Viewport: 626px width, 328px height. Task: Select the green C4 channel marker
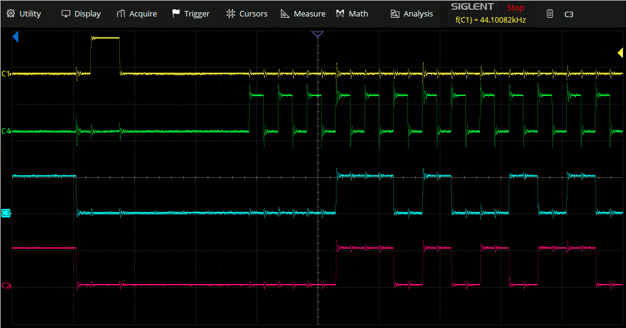(x=6, y=131)
